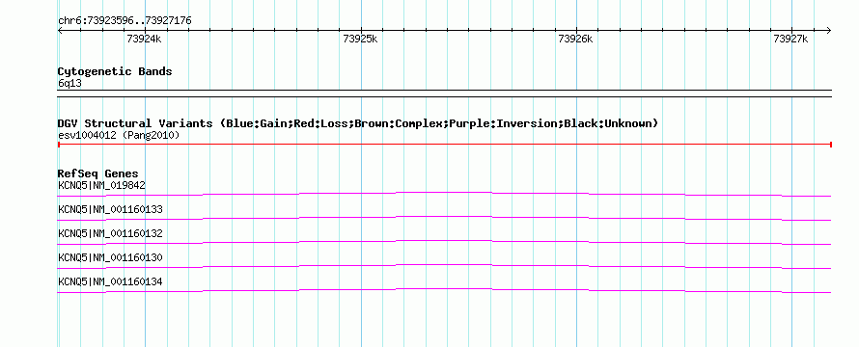Open KCNQ5|NM_001160130 gene label
The height and width of the screenshot is (347, 859).
tap(110, 257)
